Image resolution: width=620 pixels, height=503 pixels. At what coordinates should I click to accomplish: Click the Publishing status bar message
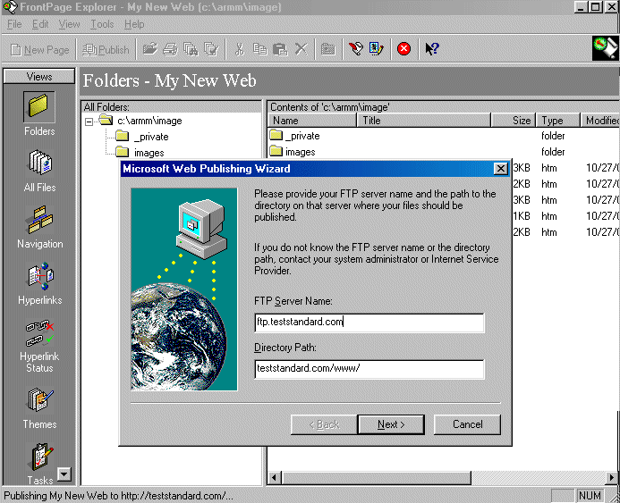point(118,496)
